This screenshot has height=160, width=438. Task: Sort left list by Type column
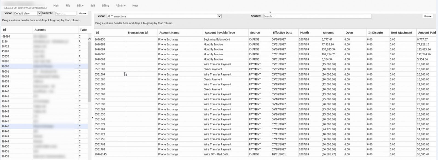point(83,30)
